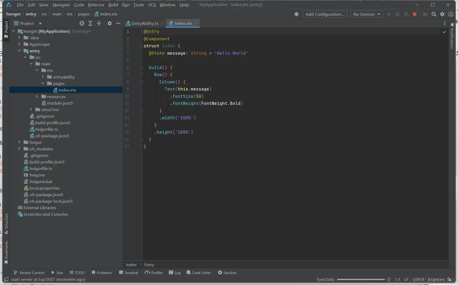Click Collapse All icon in Project panel
Viewport: 458px width, 285px height.
(x=99, y=23)
